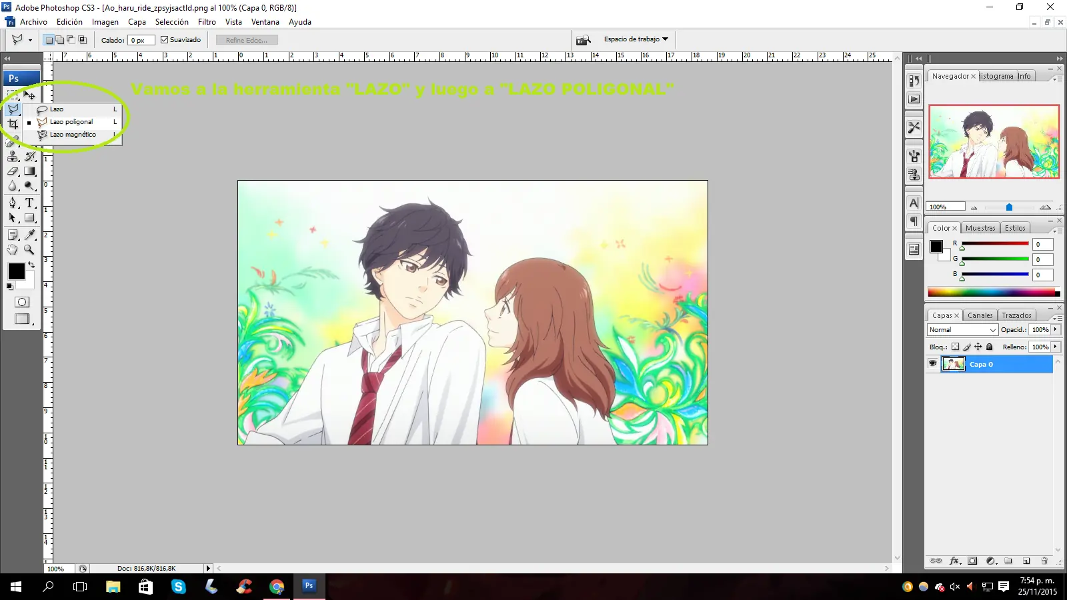Open the Normal blend mode dropdown
The height and width of the screenshot is (600, 1067).
[962, 330]
